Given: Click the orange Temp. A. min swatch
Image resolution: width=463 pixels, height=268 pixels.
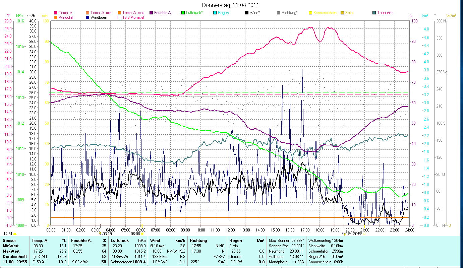Looking at the screenshot, I should click(88, 13).
